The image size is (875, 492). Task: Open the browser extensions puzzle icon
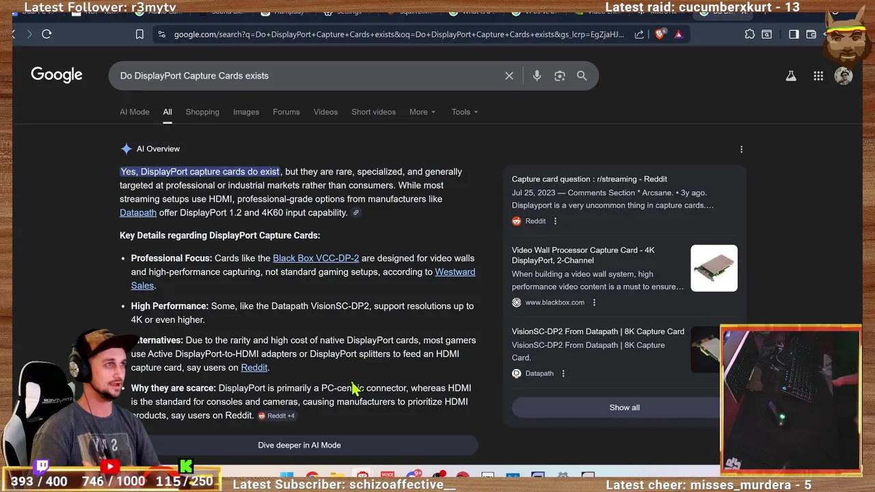click(x=750, y=34)
